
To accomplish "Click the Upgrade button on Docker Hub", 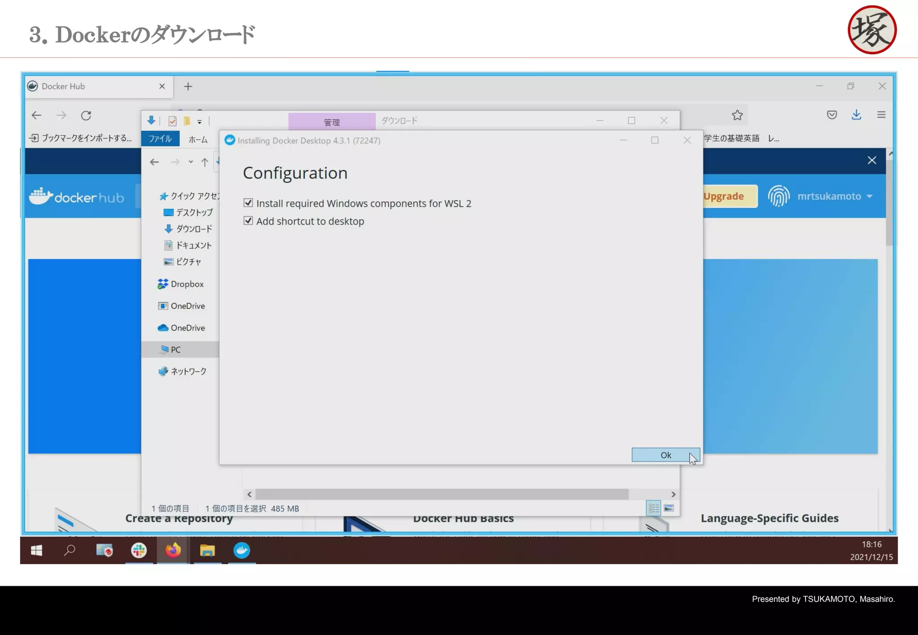I will [x=730, y=196].
